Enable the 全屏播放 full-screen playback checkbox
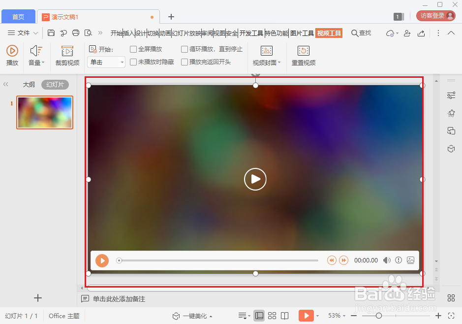Viewport: 462px width, 324px height. tap(133, 49)
